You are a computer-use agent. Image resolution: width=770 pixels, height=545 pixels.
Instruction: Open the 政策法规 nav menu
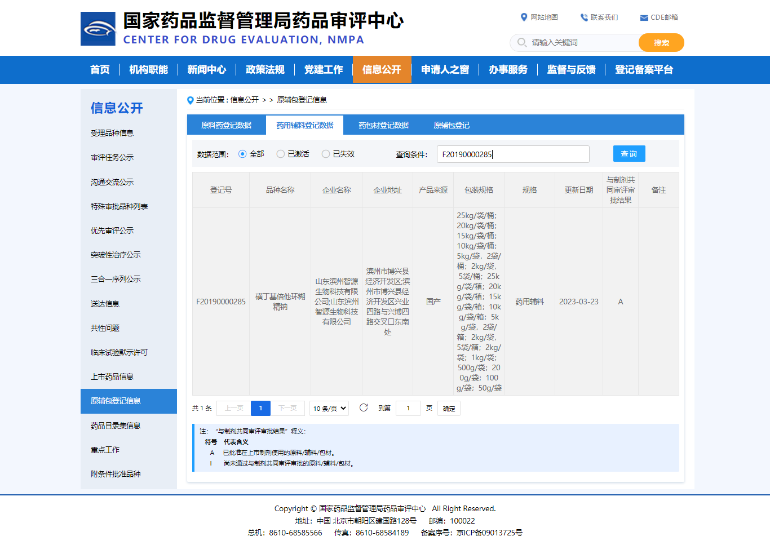click(265, 69)
